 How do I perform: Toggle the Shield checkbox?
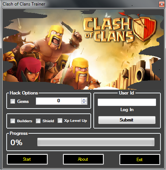tap(38, 121)
